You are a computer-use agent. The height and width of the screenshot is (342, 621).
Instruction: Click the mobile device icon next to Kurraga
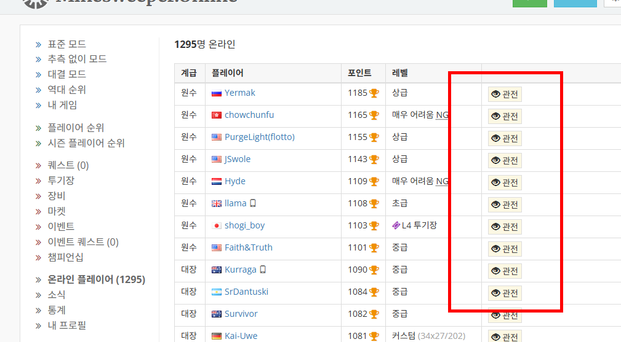pyautogui.click(x=263, y=270)
